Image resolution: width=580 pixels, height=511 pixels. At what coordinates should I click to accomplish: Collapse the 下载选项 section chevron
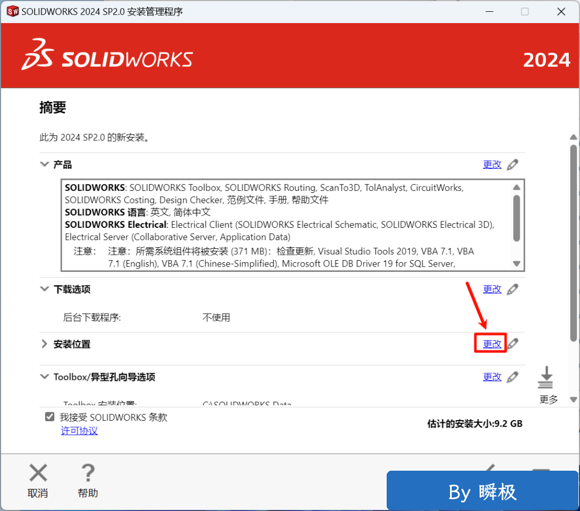click(x=45, y=289)
